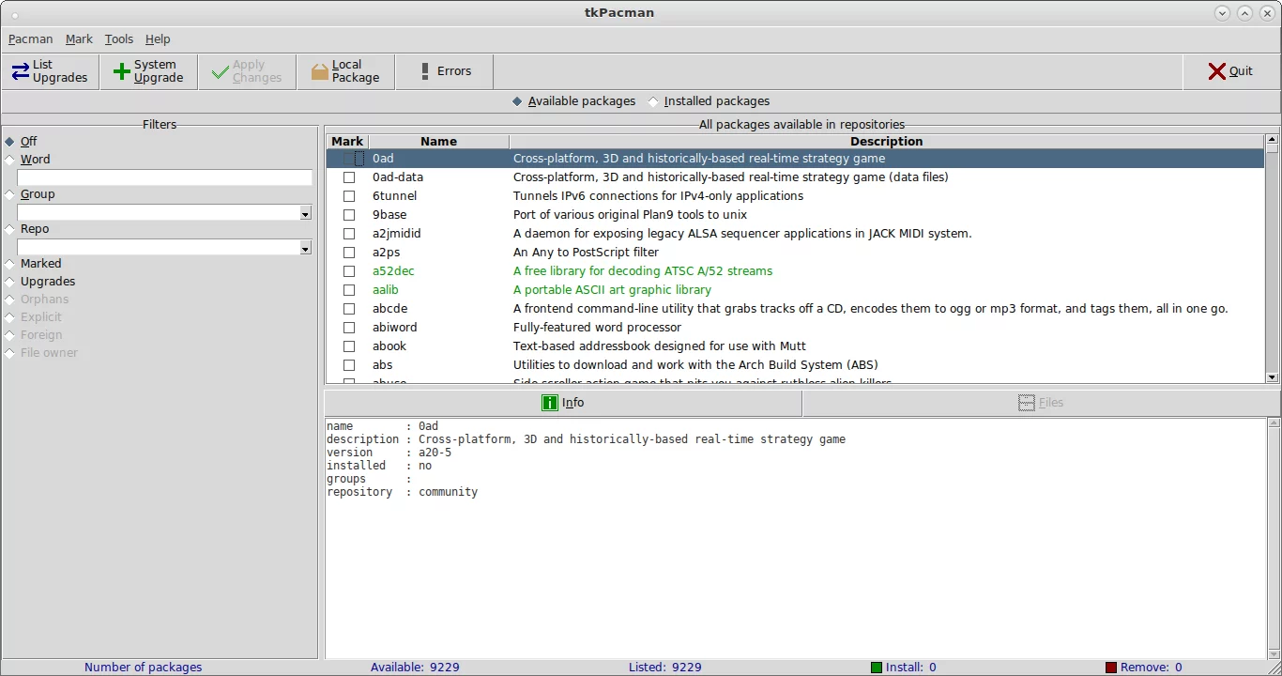Click the List Upgrades arrows icon
The width and height of the screenshot is (1282, 676).
point(20,71)
